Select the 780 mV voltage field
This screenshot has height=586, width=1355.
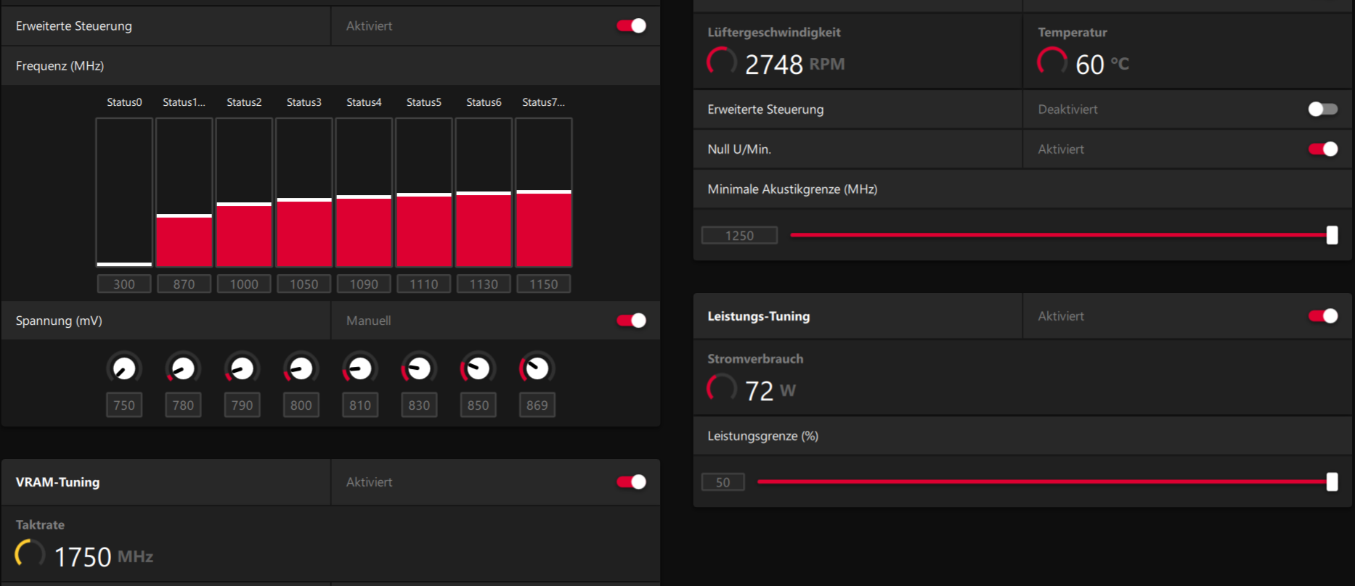pos(183,405)
